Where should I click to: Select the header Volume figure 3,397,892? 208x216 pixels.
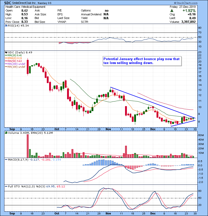pos(188,22)
